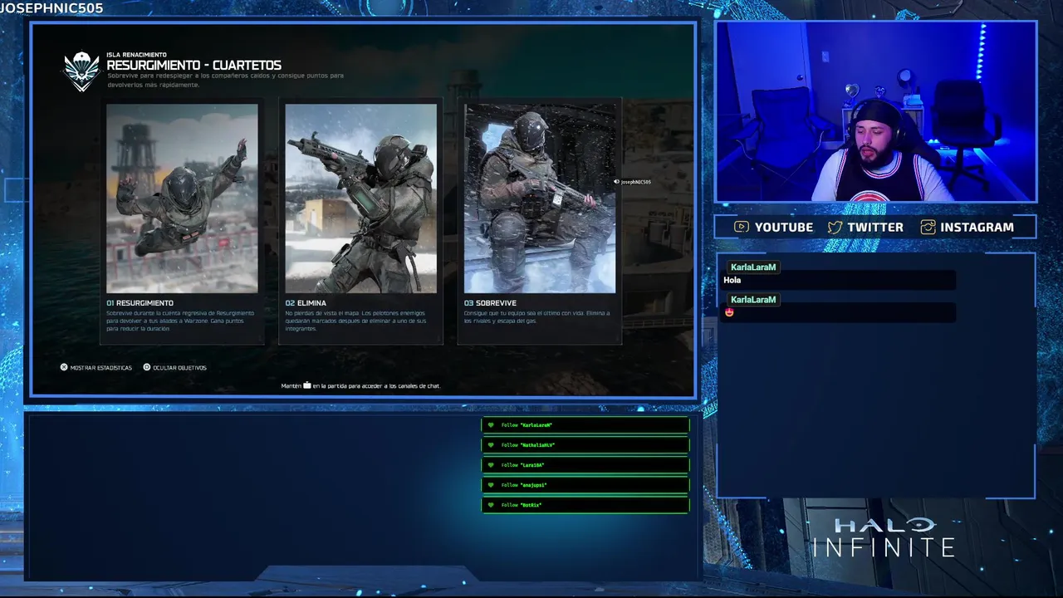Click the Resurgimiento winged parachute mode emblem
This screenshot has width=1063, height=598.
coord(81,71)
